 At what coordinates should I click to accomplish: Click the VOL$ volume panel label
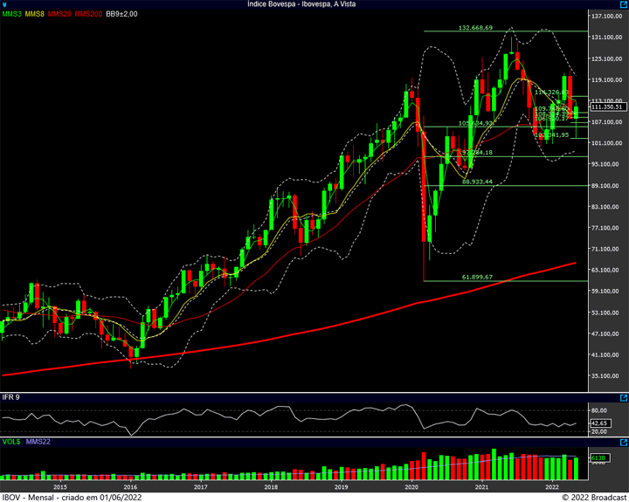click(11, 443)
